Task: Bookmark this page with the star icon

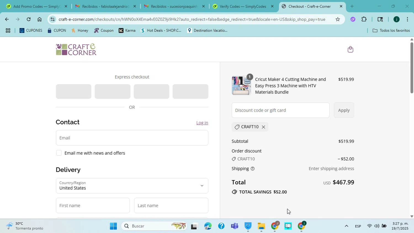Action: (338, 19)
